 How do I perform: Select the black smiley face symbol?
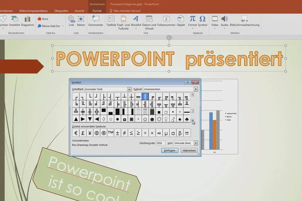coord(152,119)
